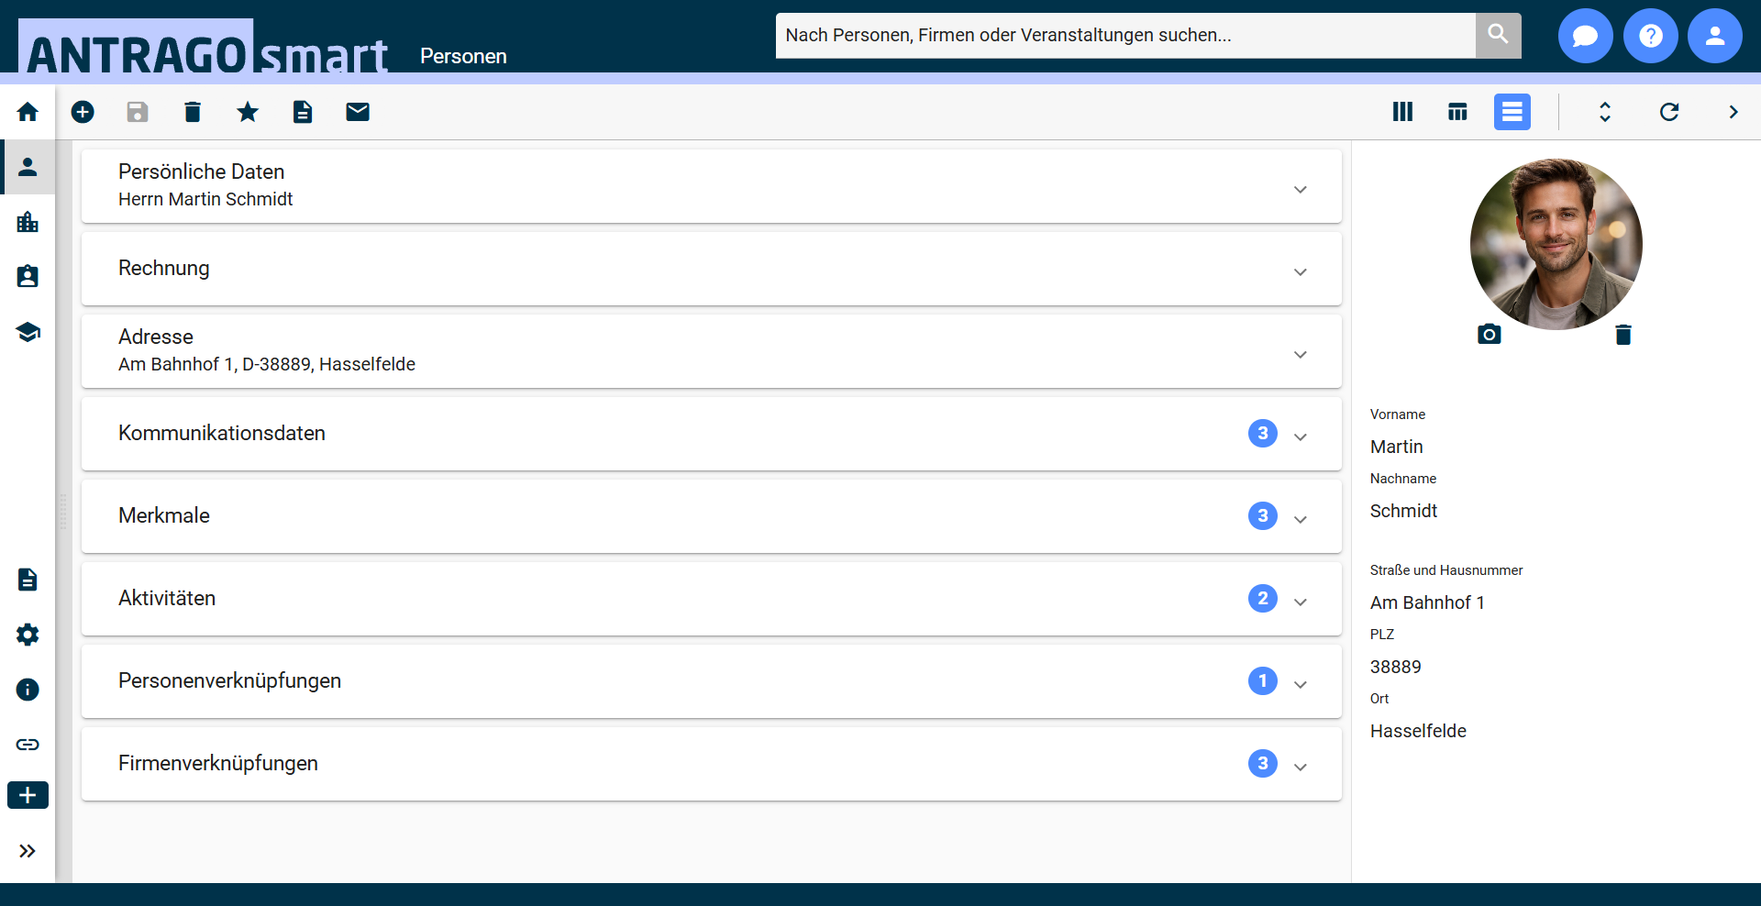Open the companies building icon in sidebar

(28, 222)
